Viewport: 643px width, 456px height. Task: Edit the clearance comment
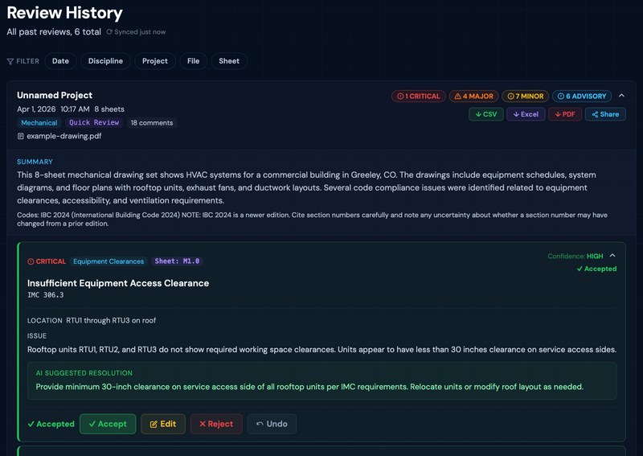tap(163, 424)
